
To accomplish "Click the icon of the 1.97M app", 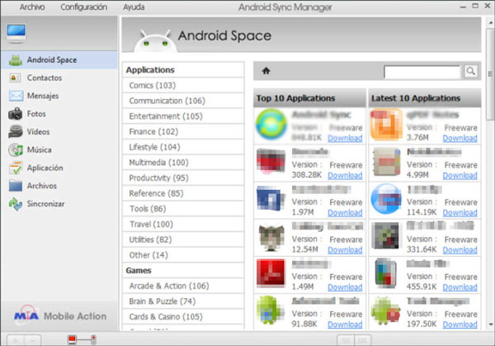I will [269, 198].
